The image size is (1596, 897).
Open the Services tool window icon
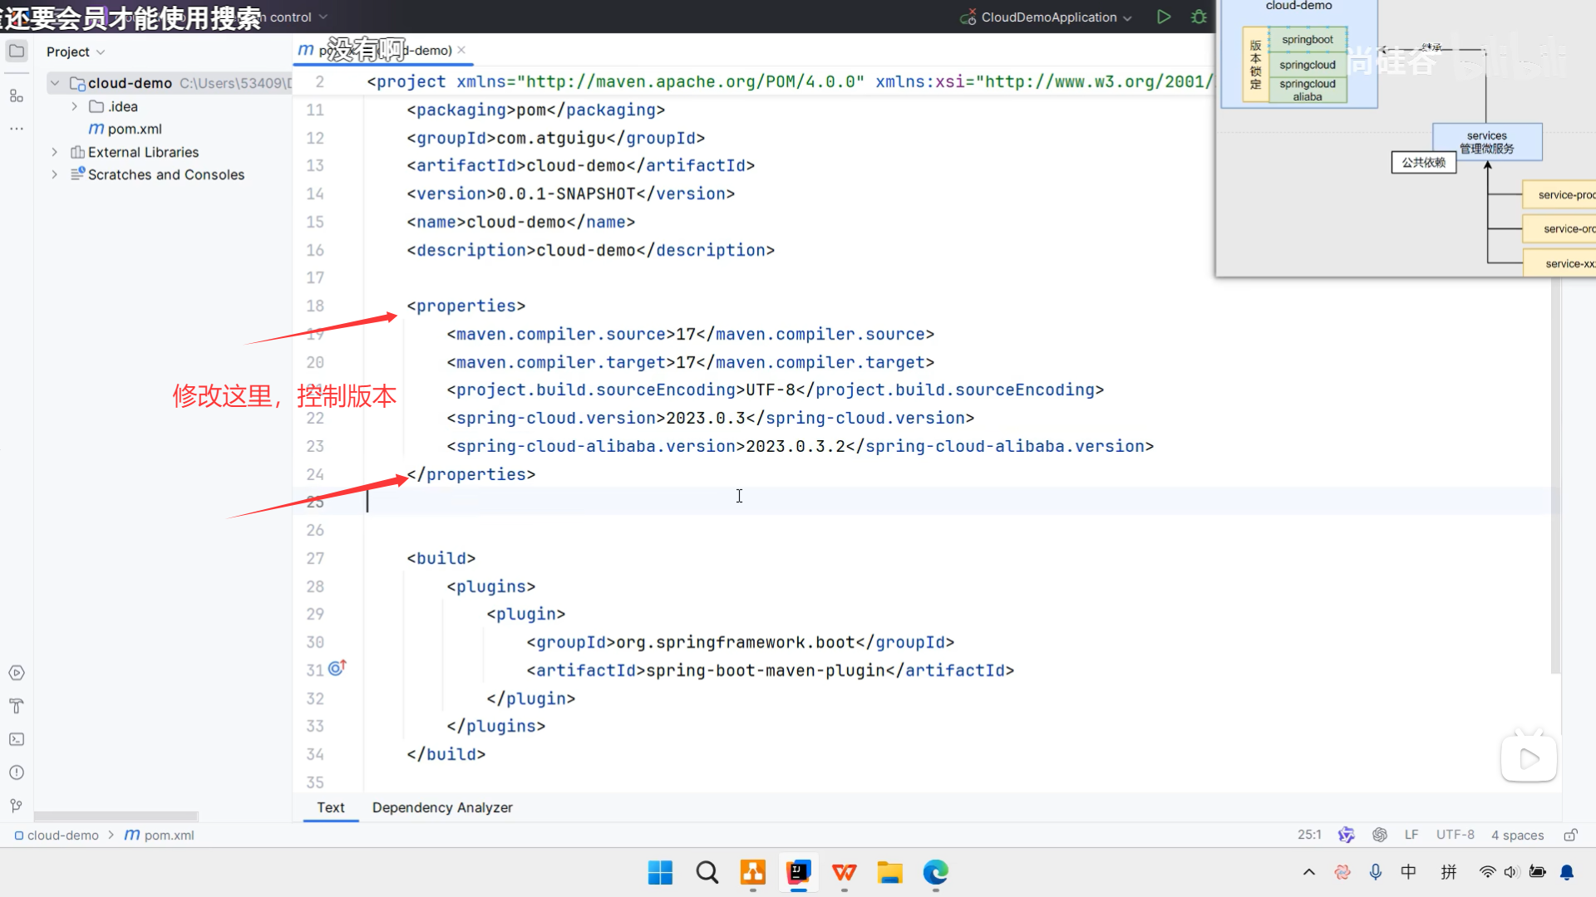(17, 673)
